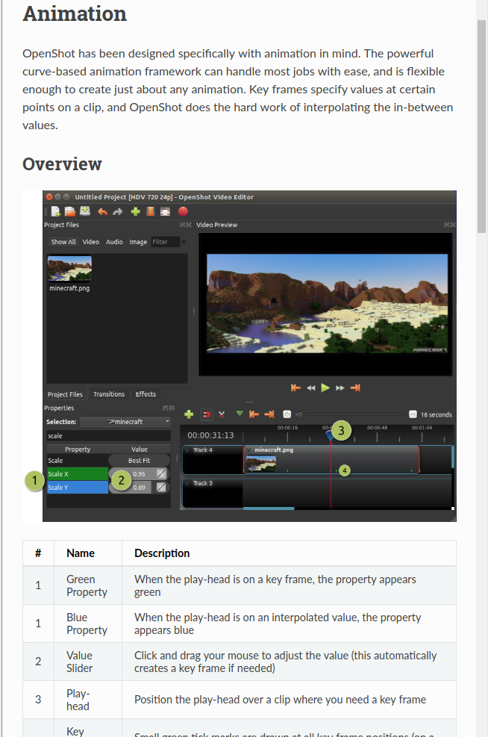
Task: Click the Jump to End playback button
Action: point(355,388)
